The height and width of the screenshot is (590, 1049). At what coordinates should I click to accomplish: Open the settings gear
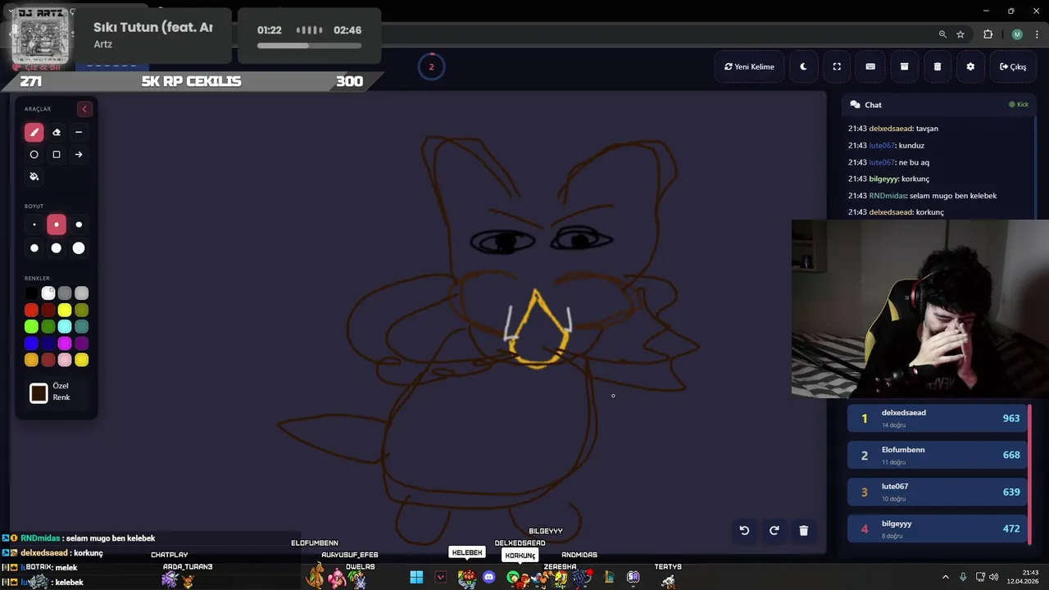coord(970,66)
